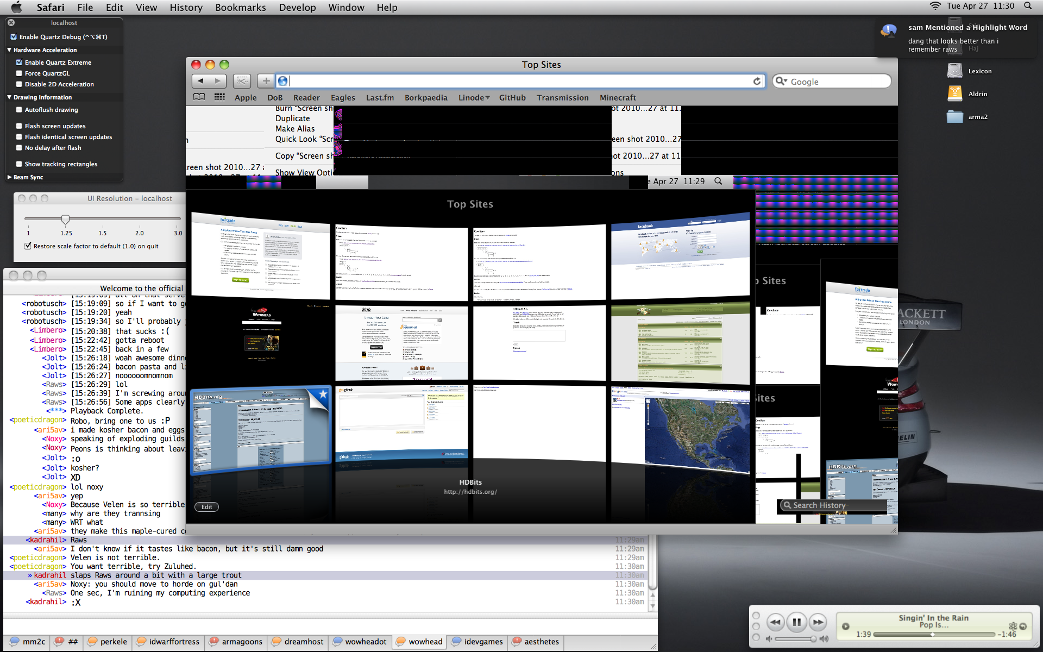Open the bookmarks book icon
1043x652 pixels.
click(199, 97)
